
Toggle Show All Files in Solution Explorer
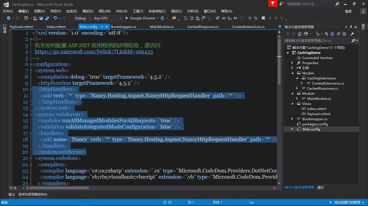point(344,34)
